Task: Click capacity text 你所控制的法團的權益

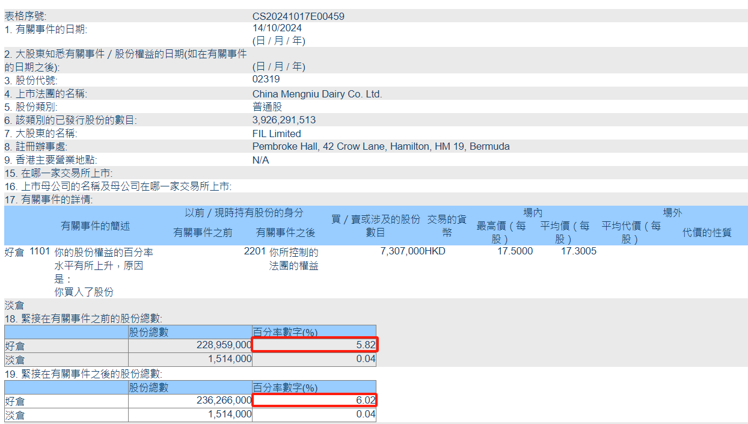Action: tap(294, 259)
